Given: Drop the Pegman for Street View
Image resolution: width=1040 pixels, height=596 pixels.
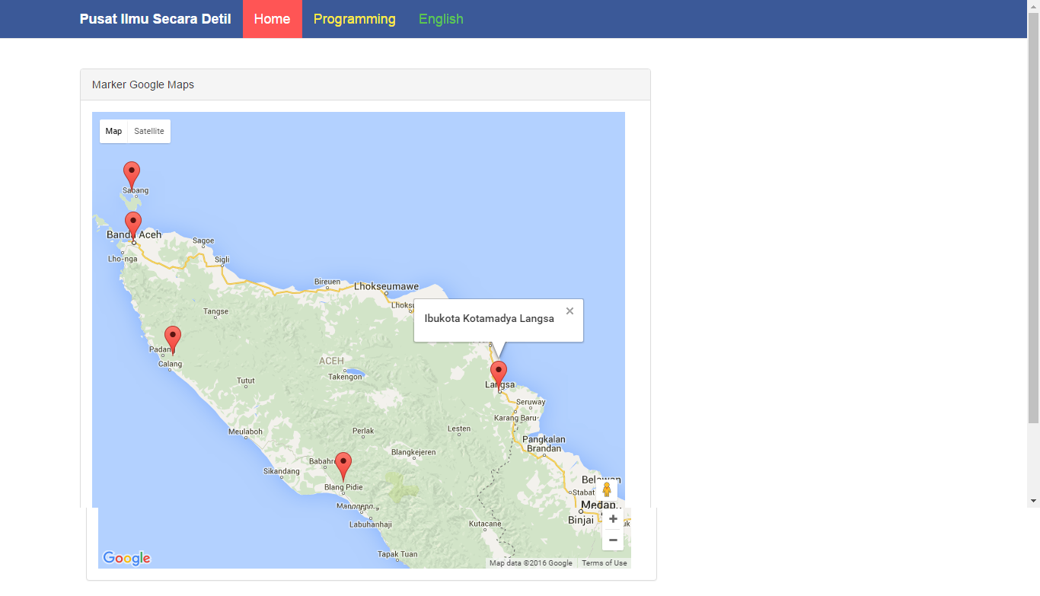Looking at the screenshot, I should 607,490.
